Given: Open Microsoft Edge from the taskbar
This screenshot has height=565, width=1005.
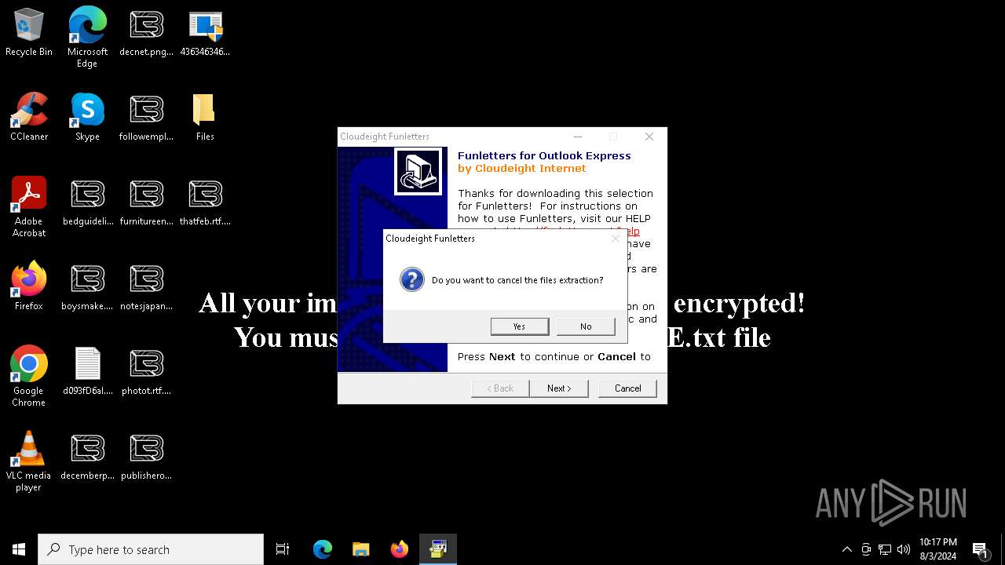Looking at the screenshot, I should click(x=323, y=549).
